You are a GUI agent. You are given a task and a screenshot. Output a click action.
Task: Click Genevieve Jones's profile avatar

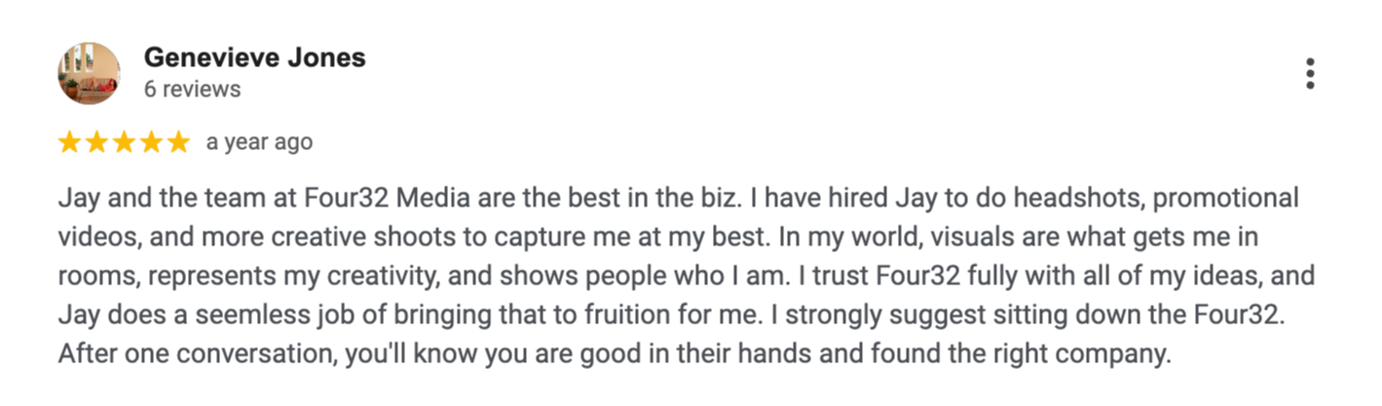(90, 74)
